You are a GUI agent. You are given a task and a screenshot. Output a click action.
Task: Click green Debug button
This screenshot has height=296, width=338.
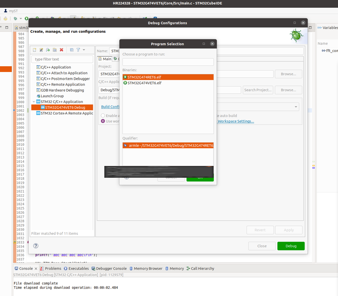click(291, 246)
